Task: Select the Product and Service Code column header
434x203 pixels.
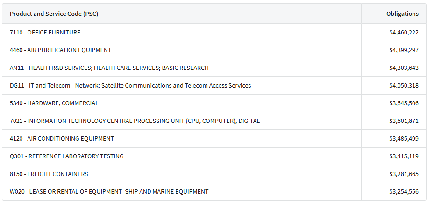Action: [x=54, y=14]
